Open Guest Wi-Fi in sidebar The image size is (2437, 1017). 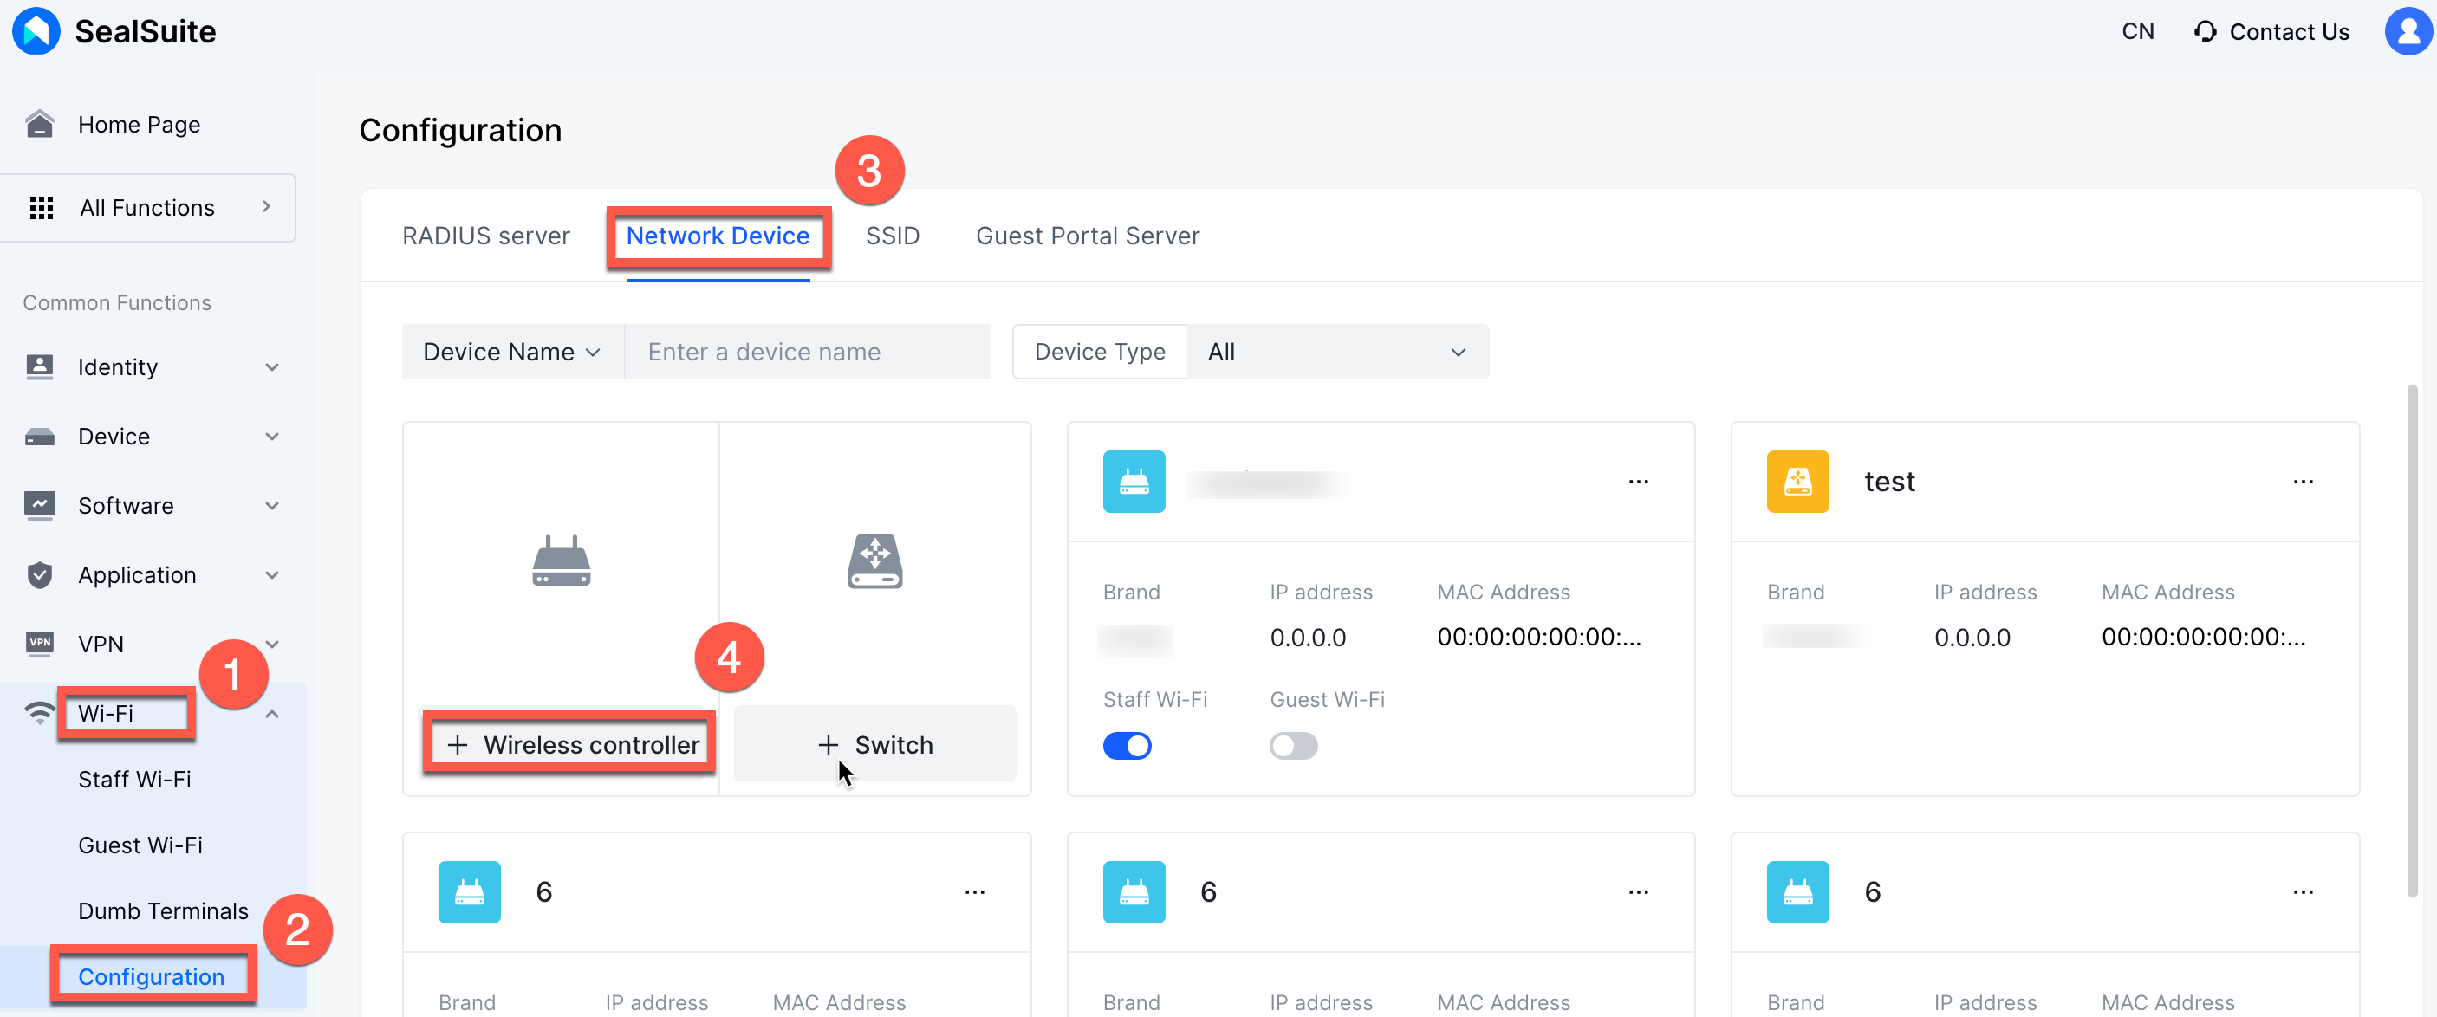[140, 845]
